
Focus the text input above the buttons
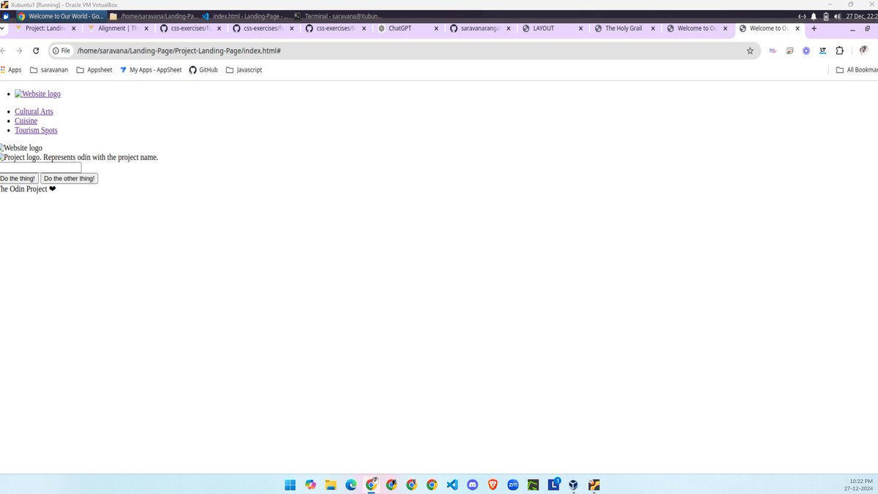click(x=40, y=167)
